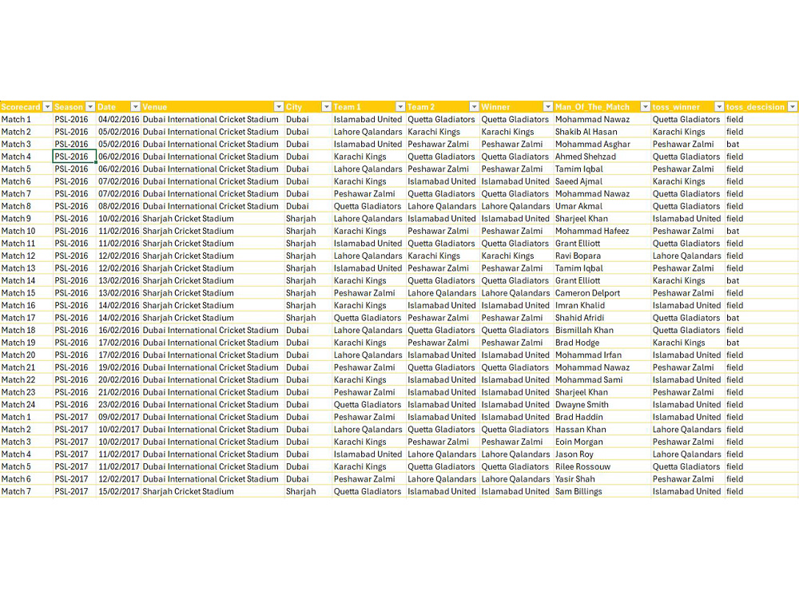Select the Venue header cell
799x599 pixels.
click(x=213, y=107)
